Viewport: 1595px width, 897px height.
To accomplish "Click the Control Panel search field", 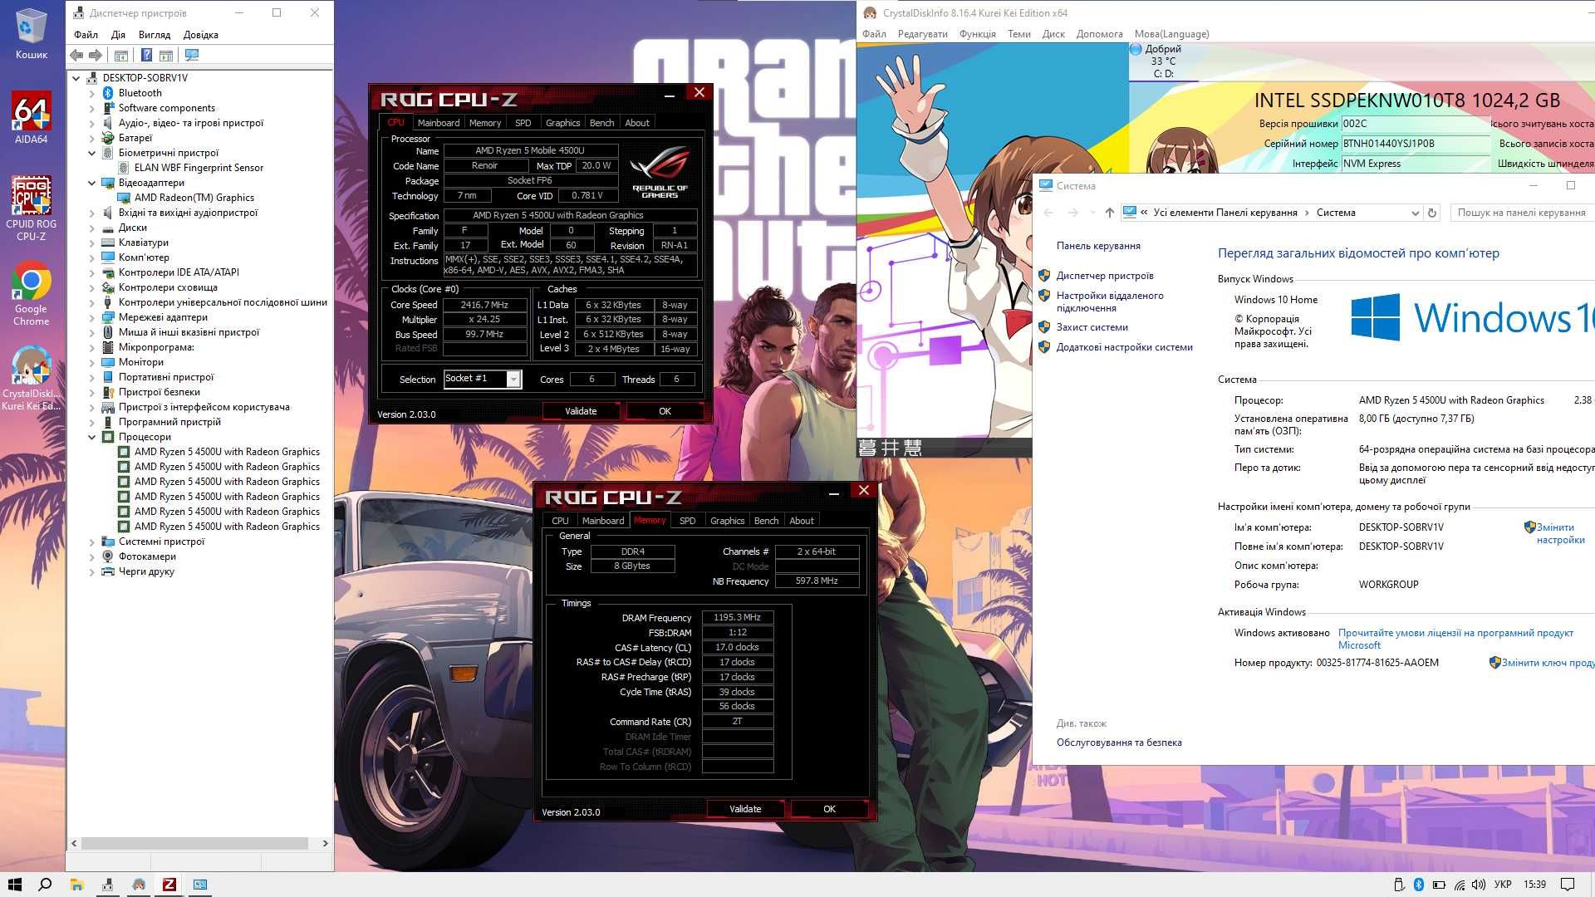I will coord(1522,213).
